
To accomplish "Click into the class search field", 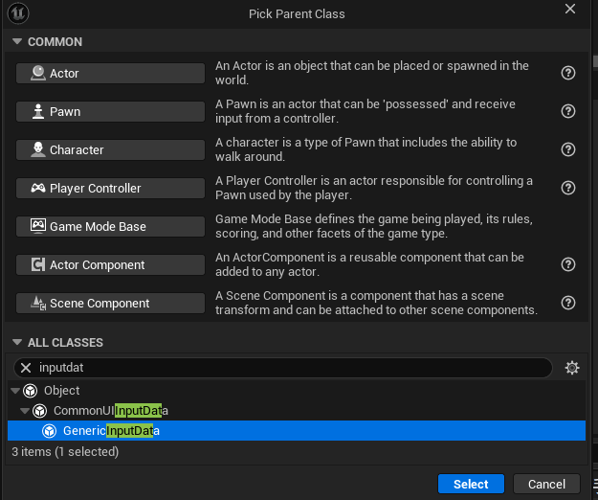I will tap(287, 368).
